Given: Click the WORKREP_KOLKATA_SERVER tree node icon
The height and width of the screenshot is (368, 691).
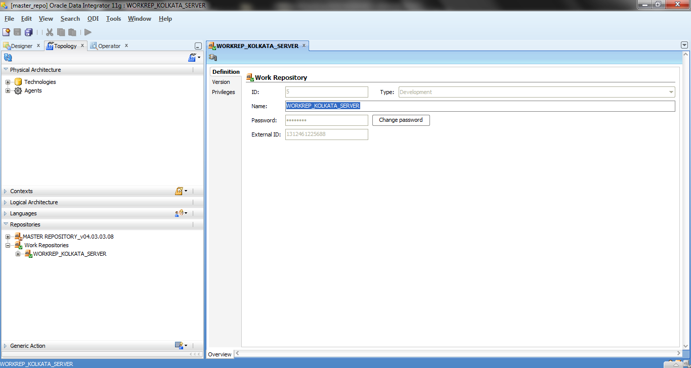Looking at the screenshot, I should pos(28,254).
